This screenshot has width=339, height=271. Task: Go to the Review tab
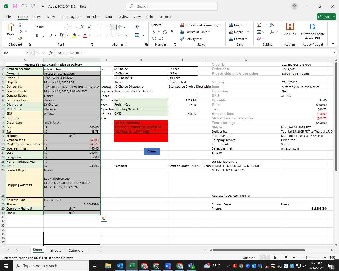123,17
